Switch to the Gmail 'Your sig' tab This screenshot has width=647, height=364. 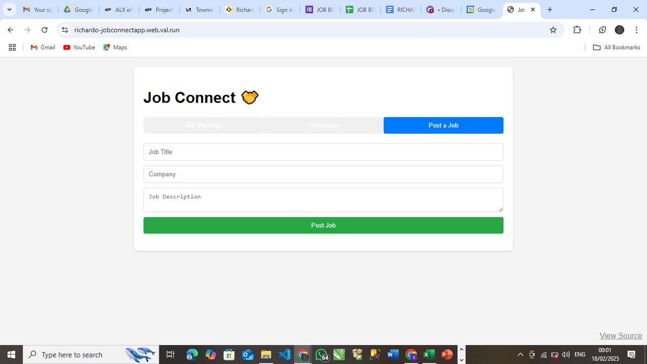[37, 10]
